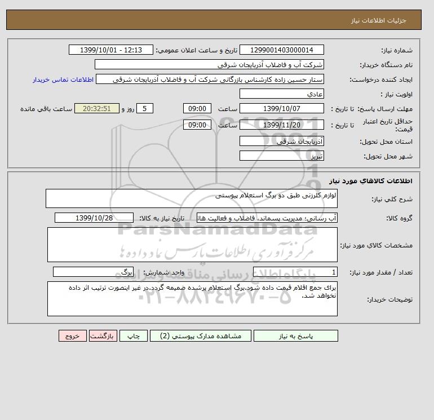Click the بازگشت back button
This screenshot has width=434, height=420.
[103, 335]
